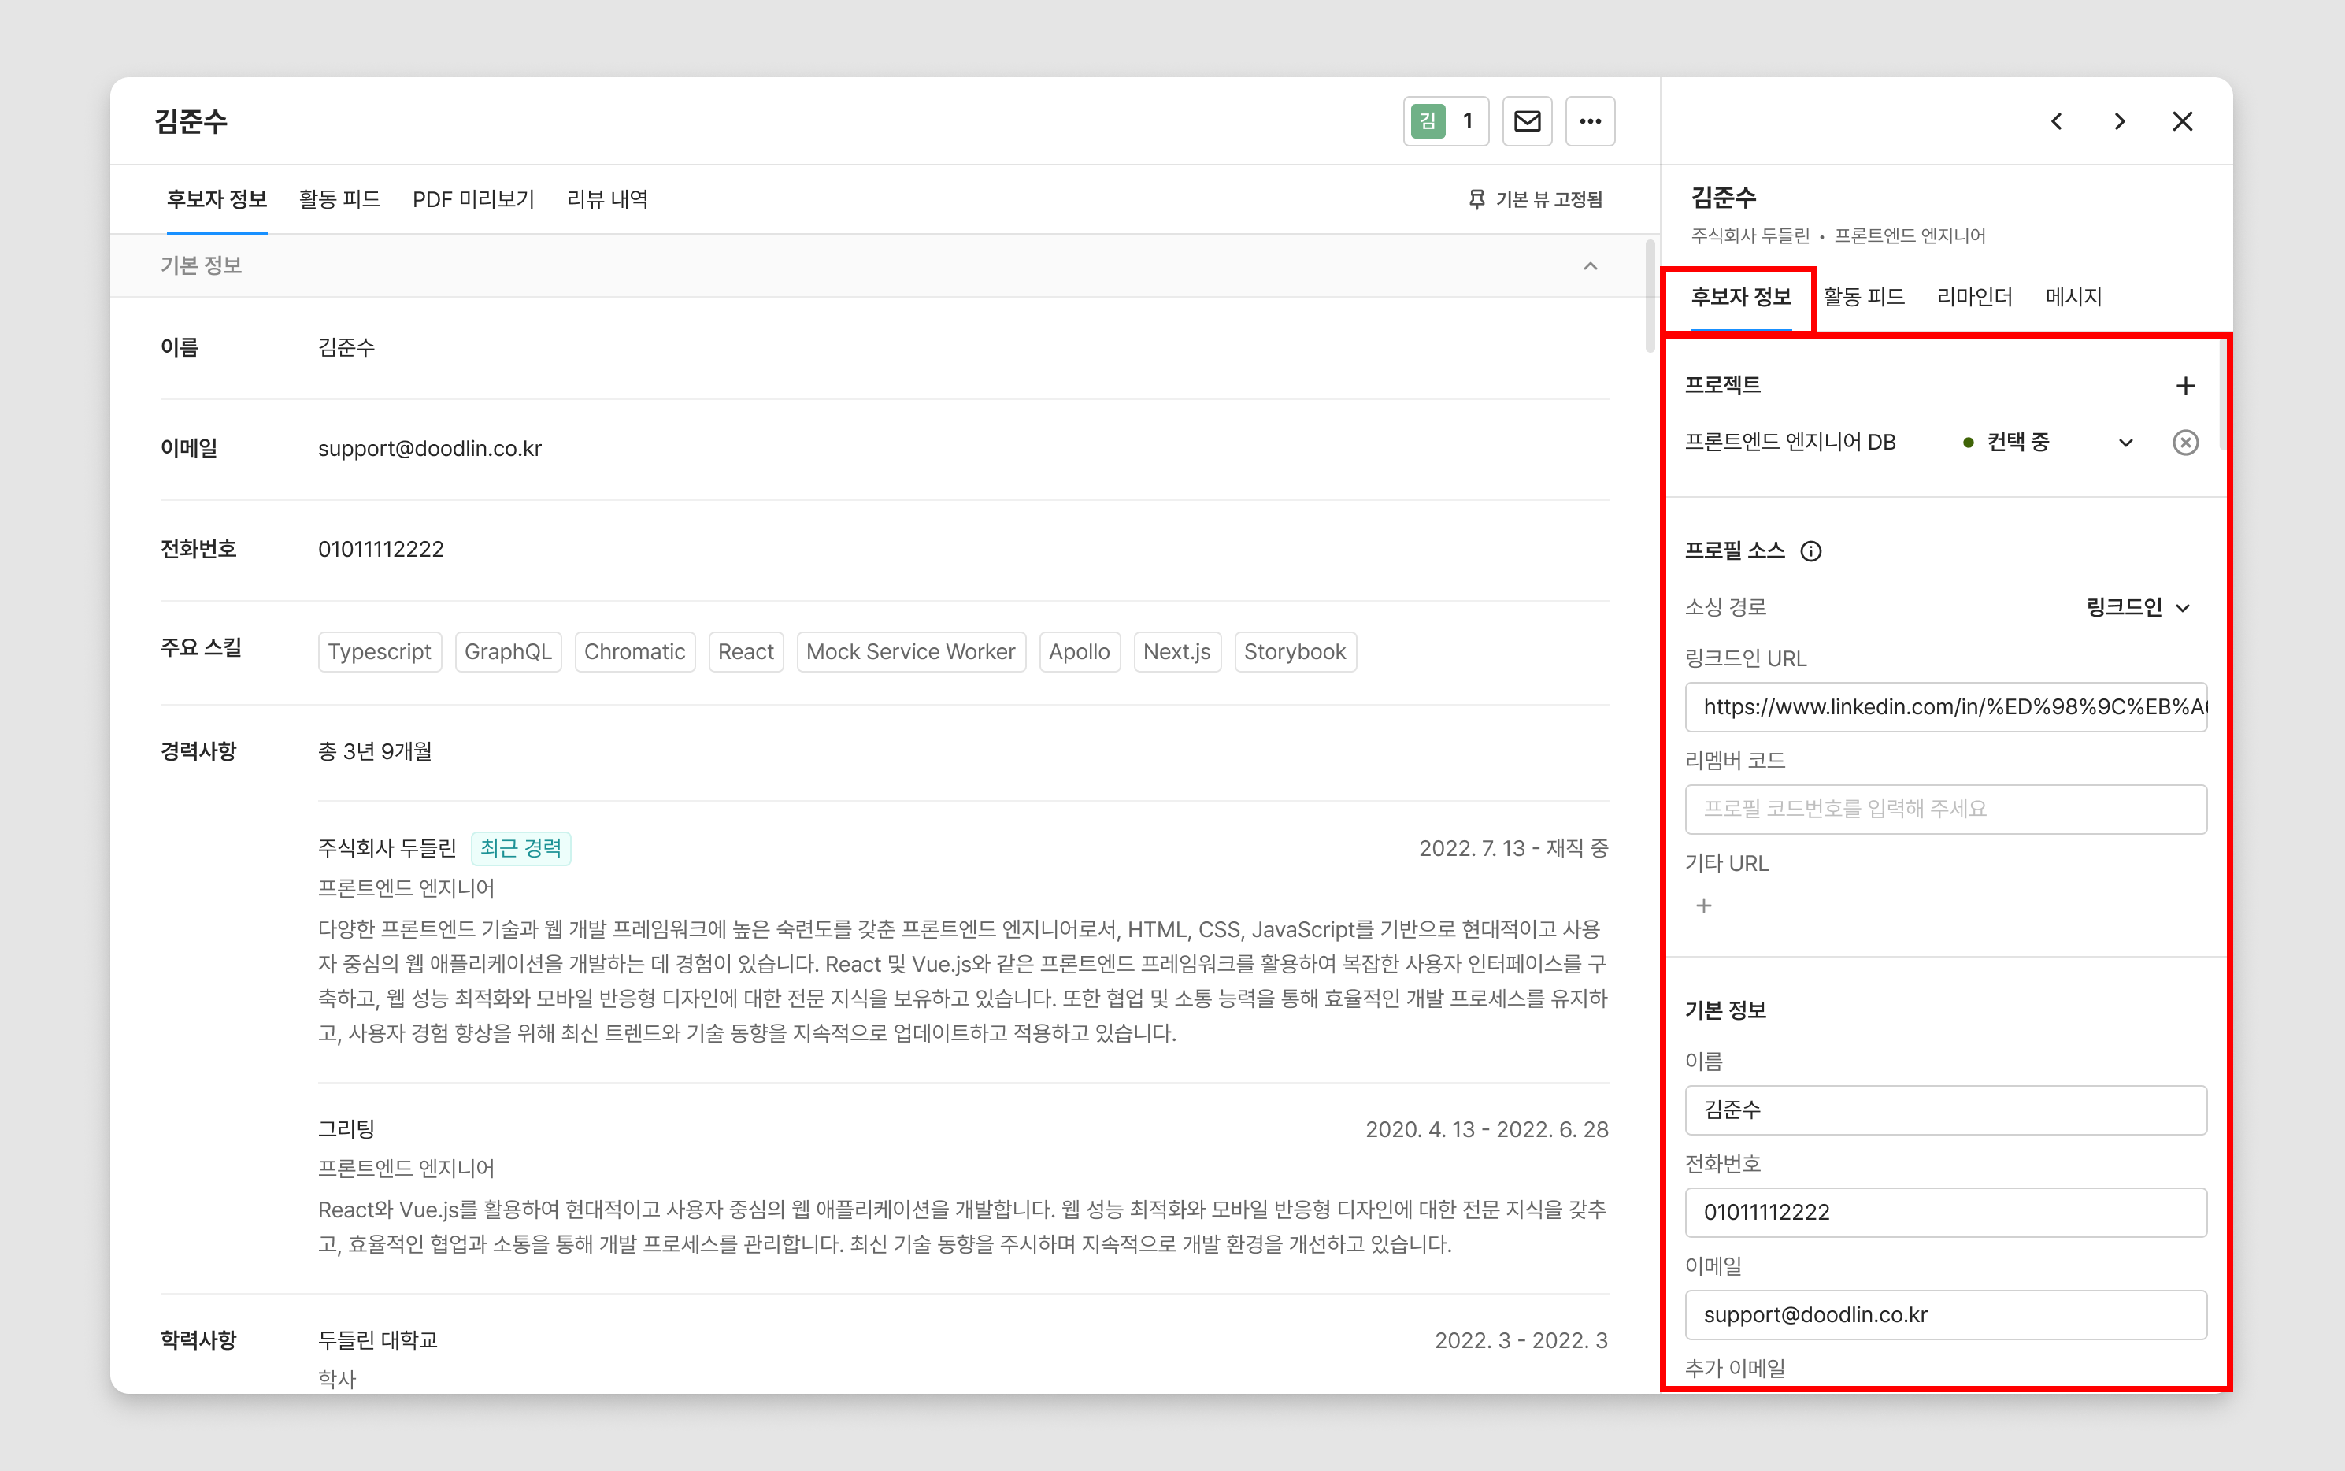Select side panel 후보자 정보 tab

(x=1741, y=297)
